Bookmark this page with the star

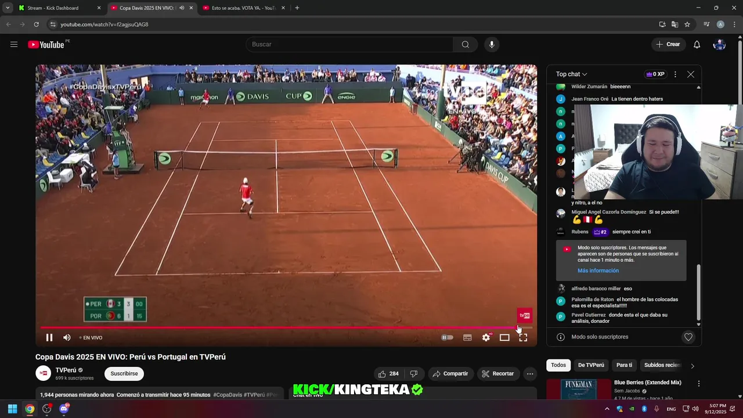(x=687, y=24)
